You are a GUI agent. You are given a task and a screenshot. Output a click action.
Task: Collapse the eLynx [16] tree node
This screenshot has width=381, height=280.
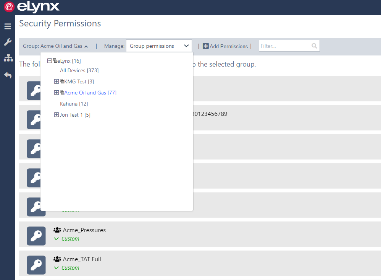click(x=50, y=60)
